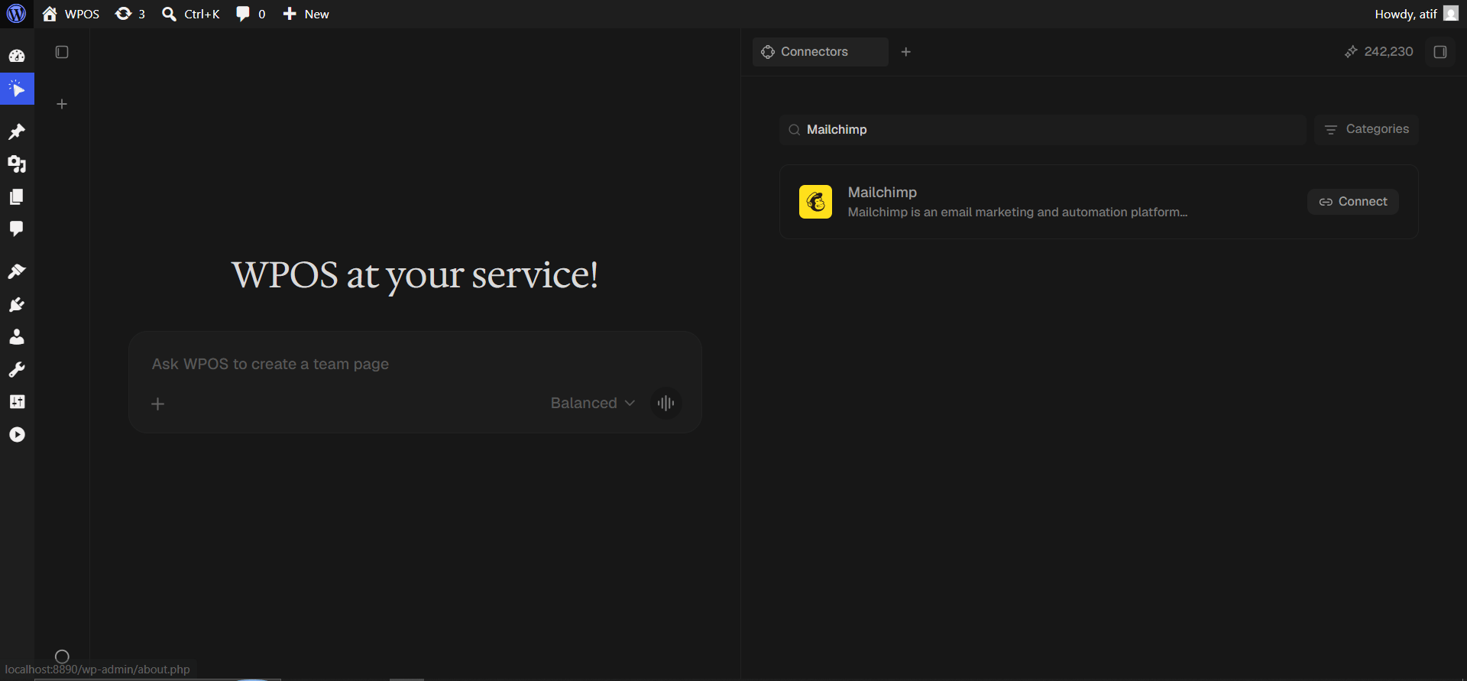Start a new chat with plus icon
The image size is (1467, 681).
pyautogui.click(x=62, y=104)
